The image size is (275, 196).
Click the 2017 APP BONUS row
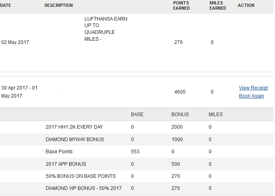(x=137, y=164)
